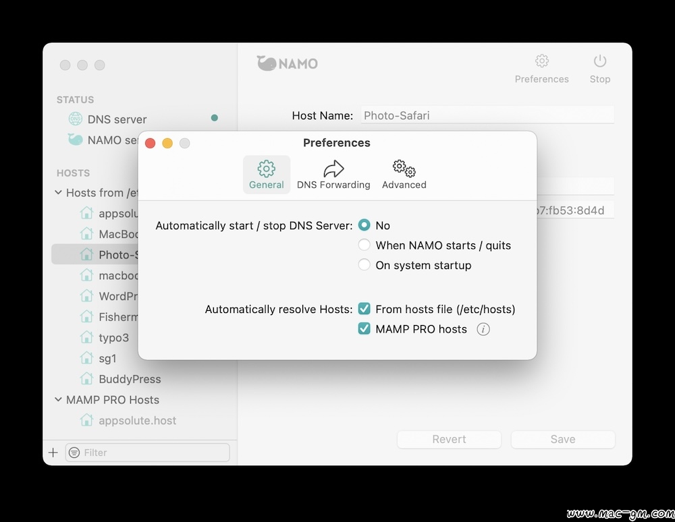Minimize the Preferences window

(x=167, y=143)
